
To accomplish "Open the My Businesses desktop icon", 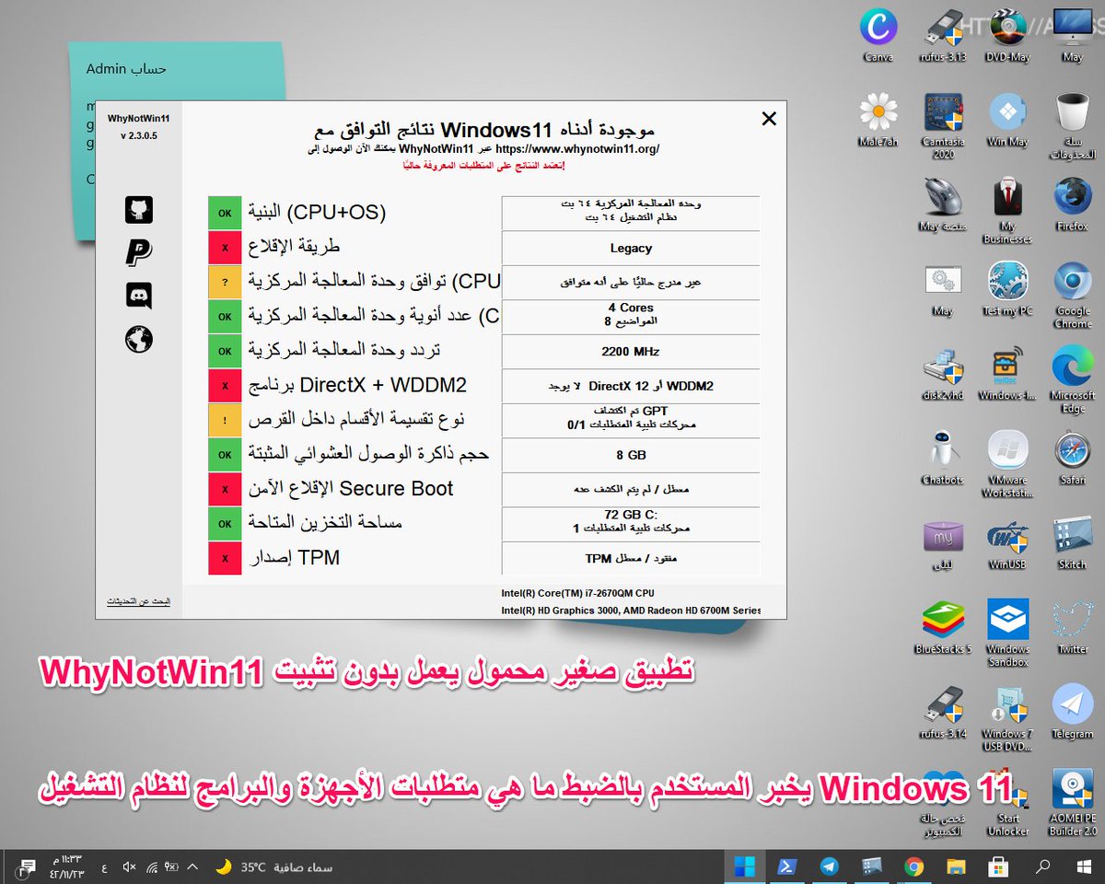I will 1007,209.
